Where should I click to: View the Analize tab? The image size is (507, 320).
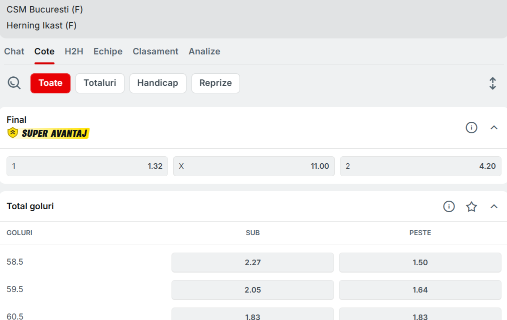(204, 51)
